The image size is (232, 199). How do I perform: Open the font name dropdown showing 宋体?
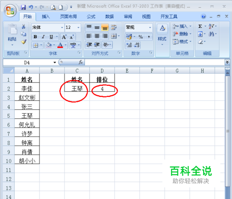pyautogui.click(x=62, y=28)
